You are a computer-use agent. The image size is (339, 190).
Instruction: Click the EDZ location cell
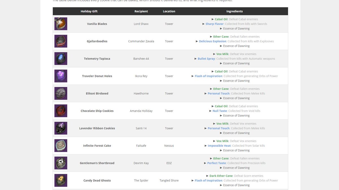click(x=169, y=163)
